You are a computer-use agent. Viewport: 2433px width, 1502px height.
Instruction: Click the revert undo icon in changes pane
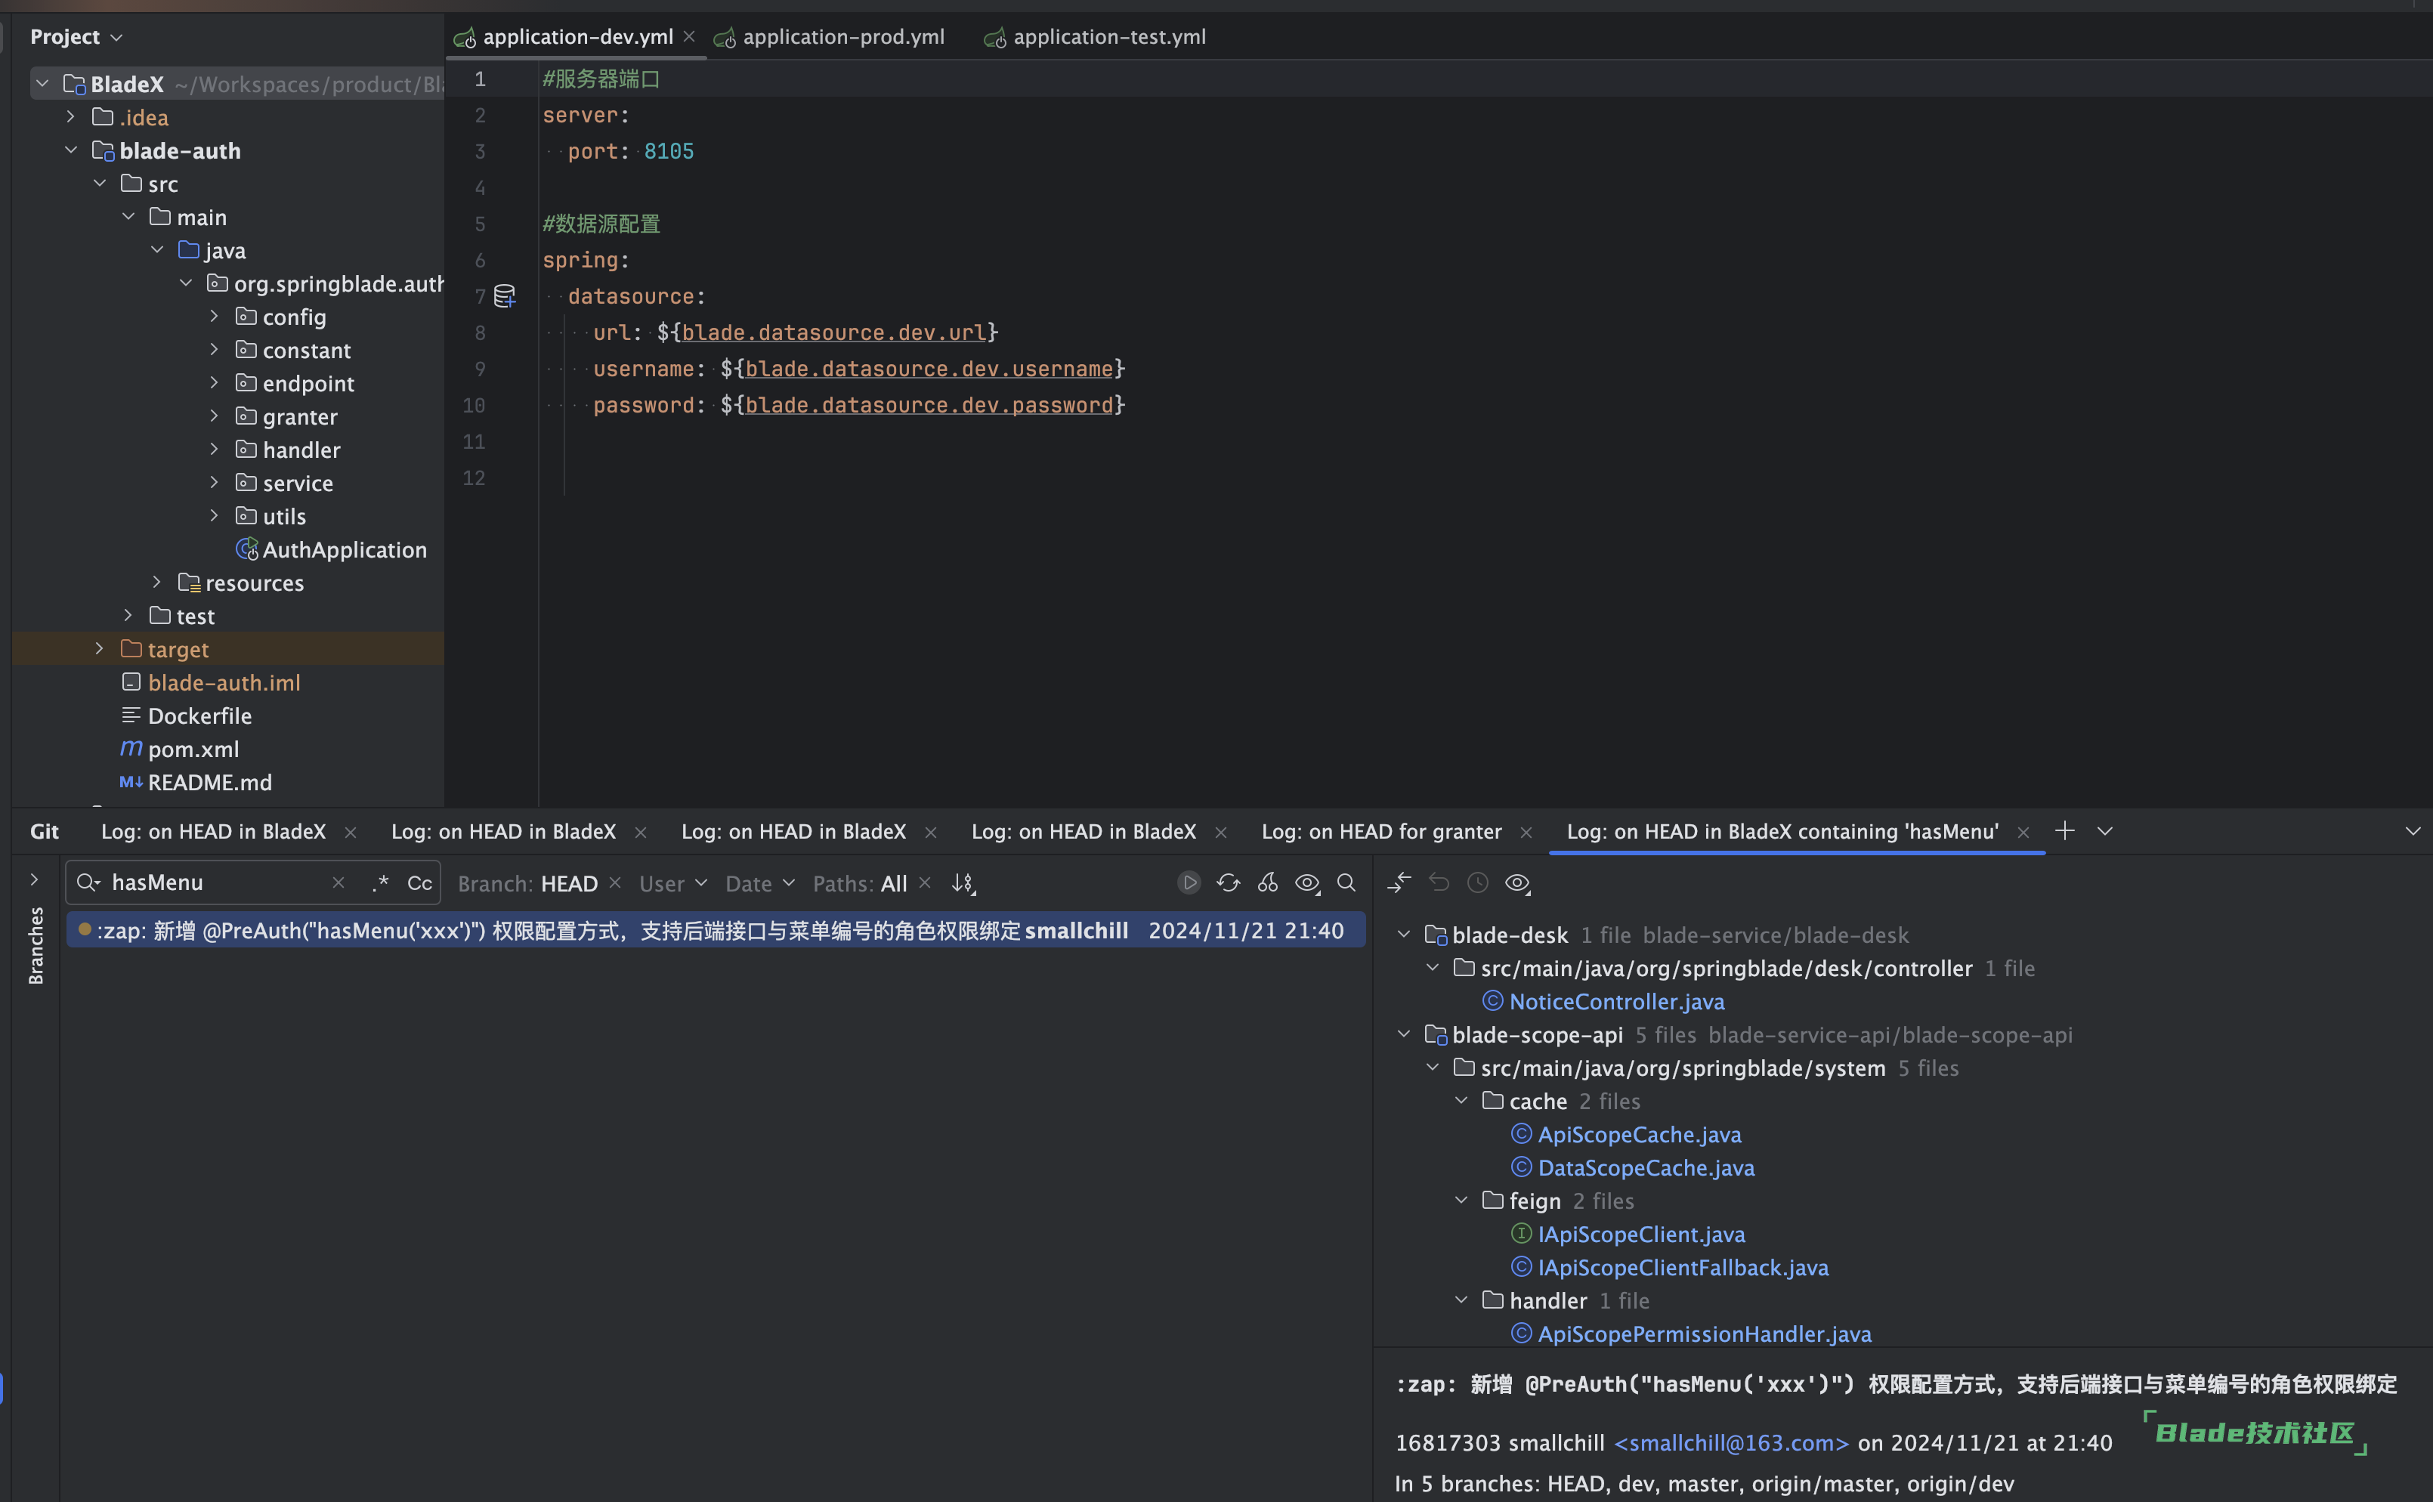1439,882
